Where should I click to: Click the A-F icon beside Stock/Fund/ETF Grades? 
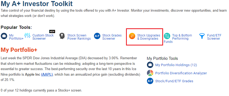tap(150, 81)
